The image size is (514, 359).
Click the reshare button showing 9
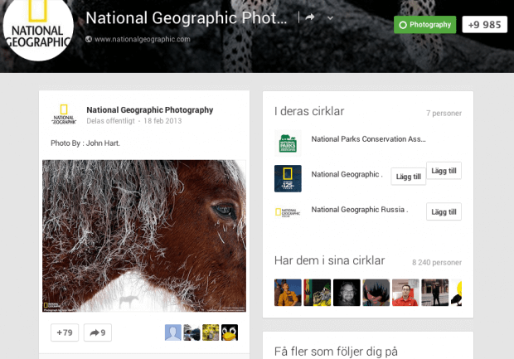[x=98, y=332]
